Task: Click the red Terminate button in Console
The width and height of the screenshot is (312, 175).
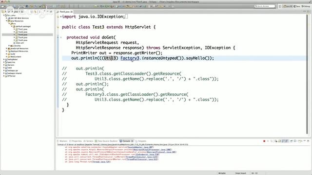Action: coord(264,141)
